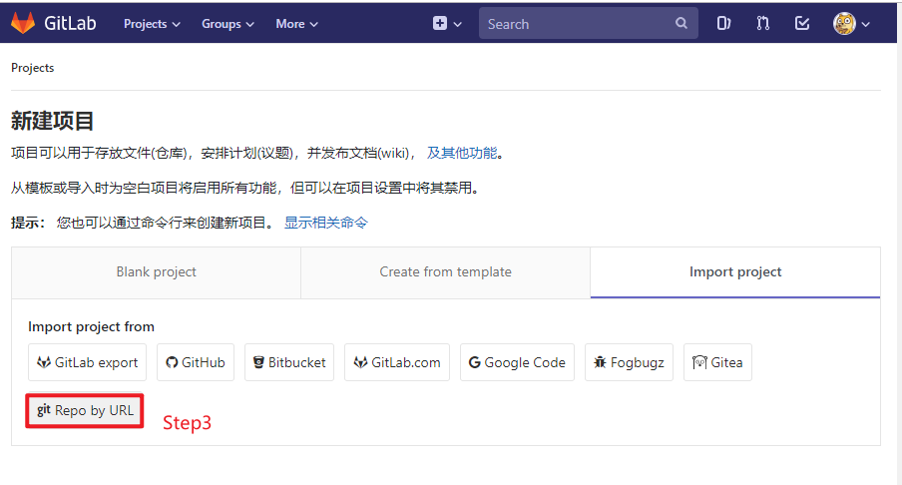The height and width of the screenshot is (485, 902).
Task: Click the search magnifier icon
Action: pos(681,23)
